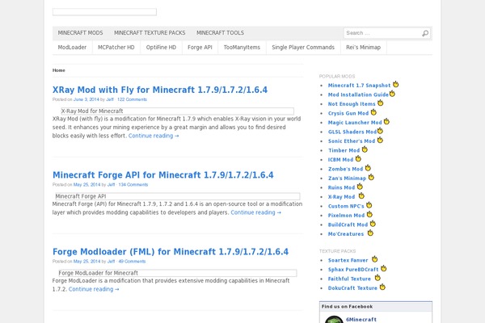Click flame icon beside Magic Launcher Mod
The image size is (485, 323).
(x=386, y=121)
